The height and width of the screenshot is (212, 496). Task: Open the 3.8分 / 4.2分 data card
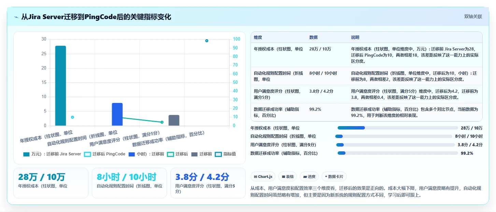(x=208, y=183)
